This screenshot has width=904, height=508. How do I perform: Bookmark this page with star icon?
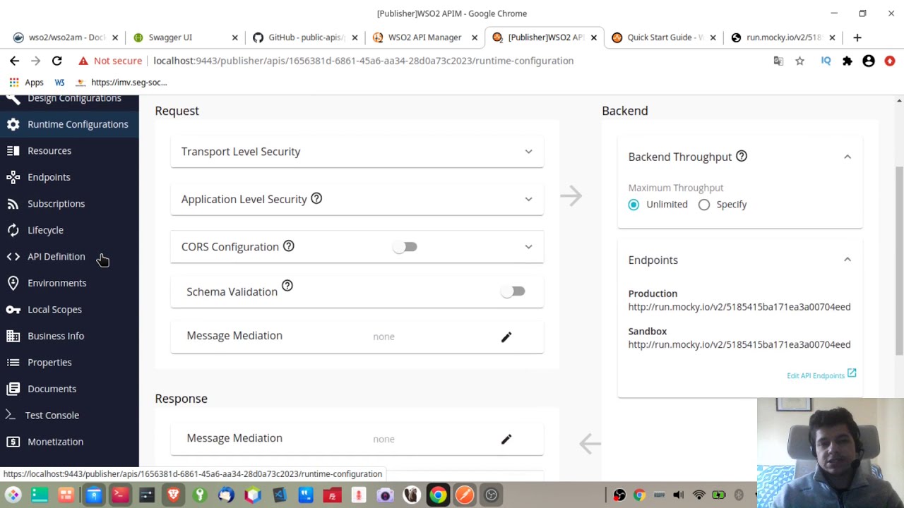(799, 61)
